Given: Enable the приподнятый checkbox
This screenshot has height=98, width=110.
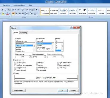Looking at the screenshot, I should pyautogui.click(x=37, y=68).
